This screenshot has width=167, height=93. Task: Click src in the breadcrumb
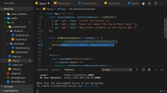click(38, 9)
